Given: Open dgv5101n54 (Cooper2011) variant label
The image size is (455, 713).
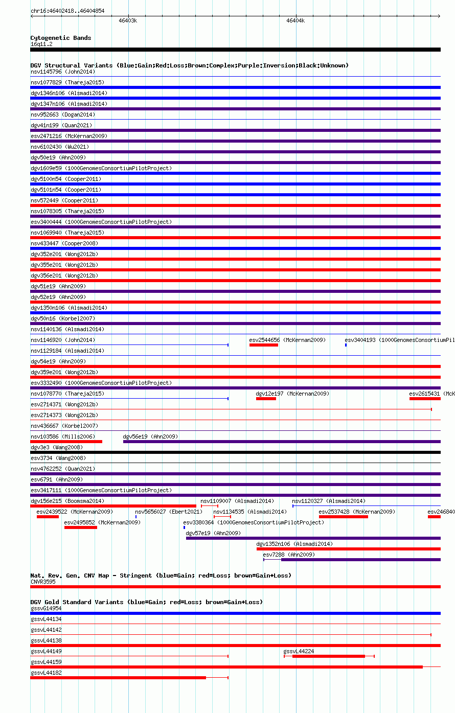Looking at the screenshot, I should click(66, 190).
